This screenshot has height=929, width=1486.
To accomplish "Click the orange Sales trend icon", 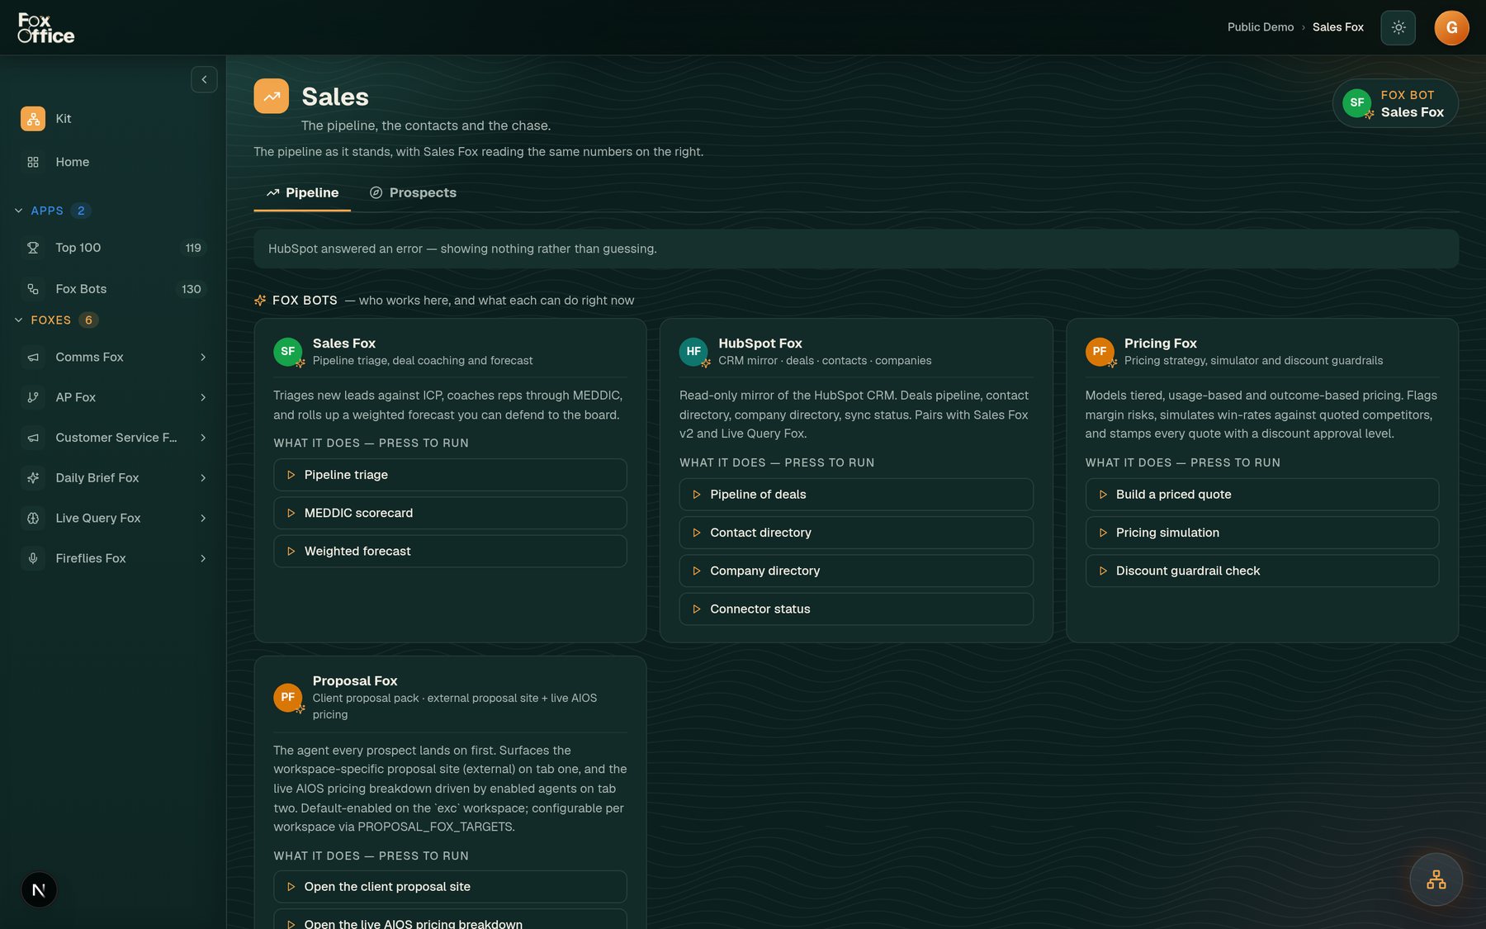I will (x=271, y=96).
